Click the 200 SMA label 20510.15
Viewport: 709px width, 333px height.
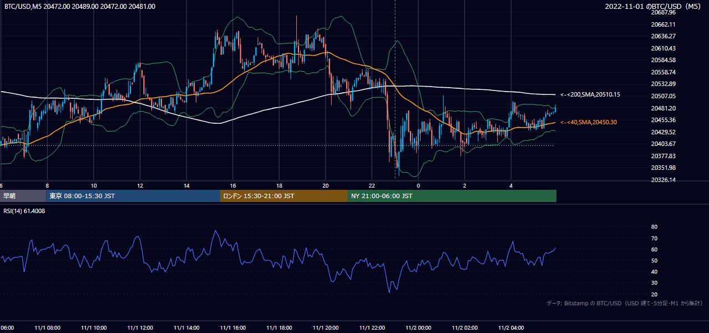(x=590, y=94)
